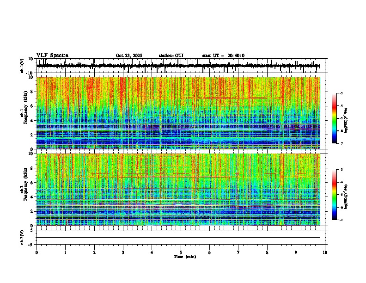The width and height of the screenshot is (366, 283).
Task: Click the "station=OUJ" header label
Action: (171, 55)
